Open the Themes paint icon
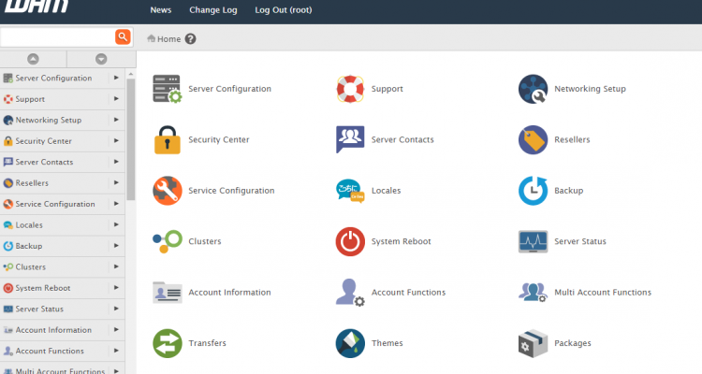 (350, 343)
